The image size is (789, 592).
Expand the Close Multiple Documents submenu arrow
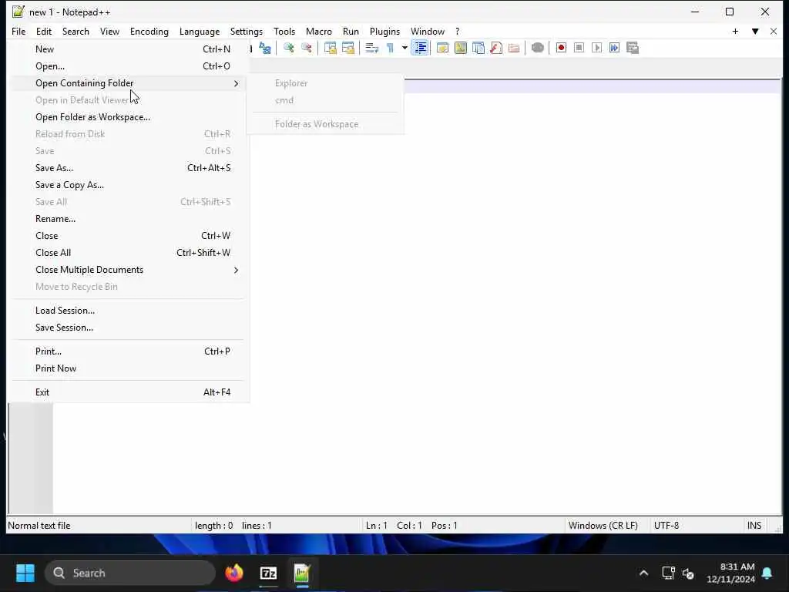(236, 270)
